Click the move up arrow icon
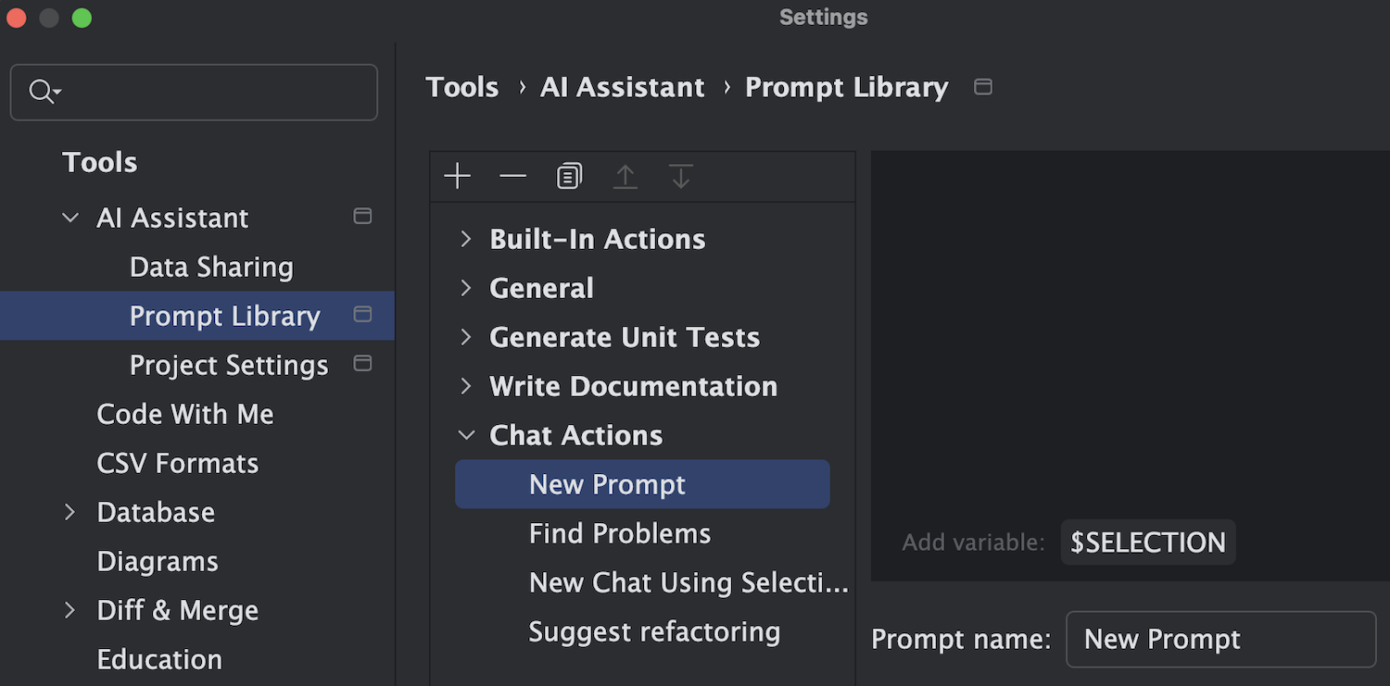 point(625,176)
